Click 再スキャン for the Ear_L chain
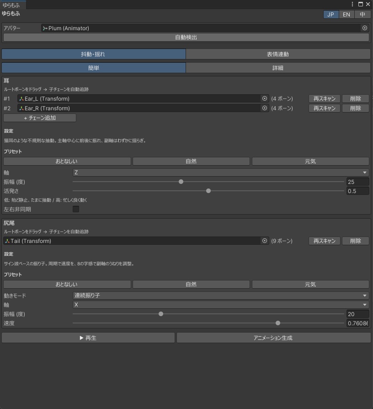 click(x=324, y=99)
